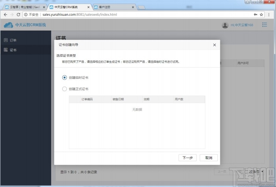The width and height of the screenshot is (276, 187).
Task: Click the 销售日期 column header
Action: [127, 99]
